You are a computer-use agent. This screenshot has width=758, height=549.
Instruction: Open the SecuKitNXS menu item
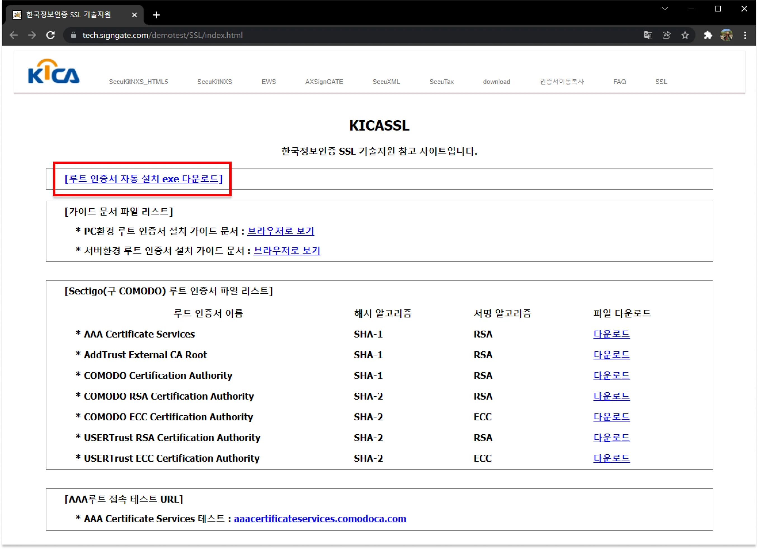tap(215, 82)
